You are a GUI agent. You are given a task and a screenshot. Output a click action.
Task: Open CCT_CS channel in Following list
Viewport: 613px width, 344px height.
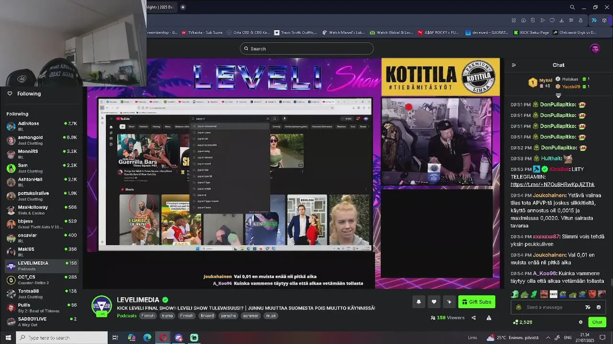point(42,279)
